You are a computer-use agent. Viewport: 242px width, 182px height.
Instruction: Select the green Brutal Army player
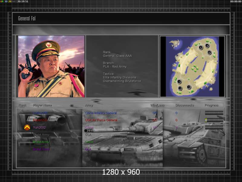41,142
